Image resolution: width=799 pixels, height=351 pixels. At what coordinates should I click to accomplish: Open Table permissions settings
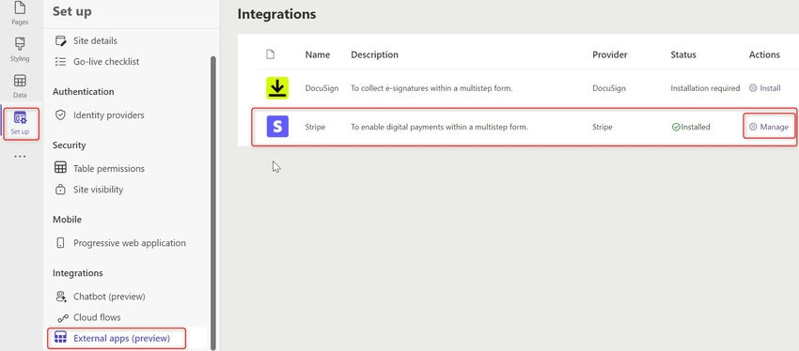pyautogui.click(x=109, y=168)
